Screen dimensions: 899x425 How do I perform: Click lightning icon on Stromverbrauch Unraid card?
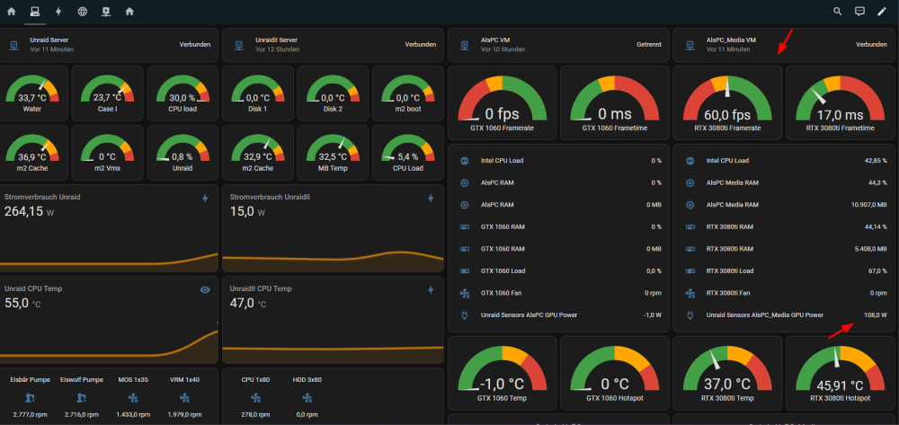point(205,199)
